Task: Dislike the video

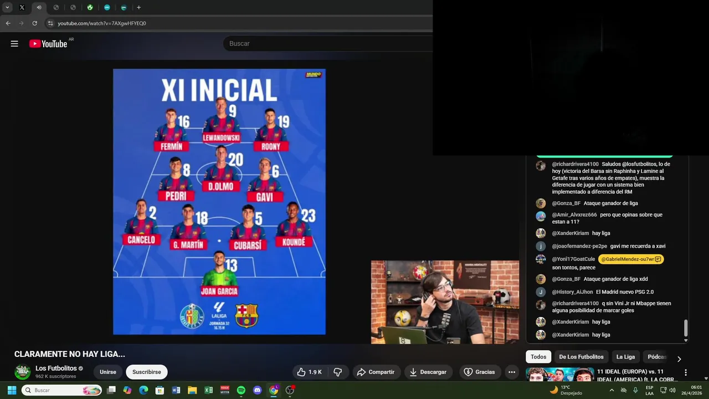Action: point(337,372)
